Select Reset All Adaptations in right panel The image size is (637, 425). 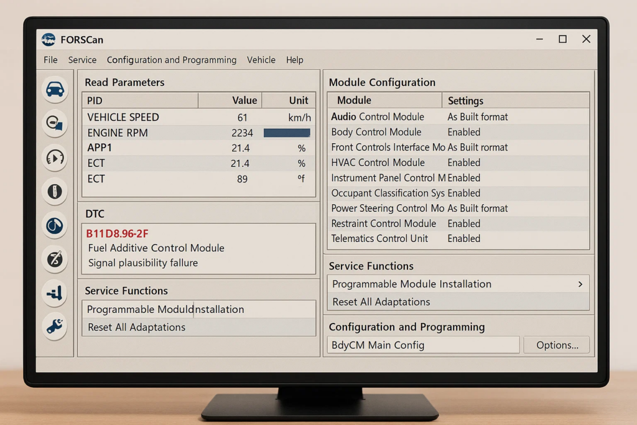(x=458, y=302)
